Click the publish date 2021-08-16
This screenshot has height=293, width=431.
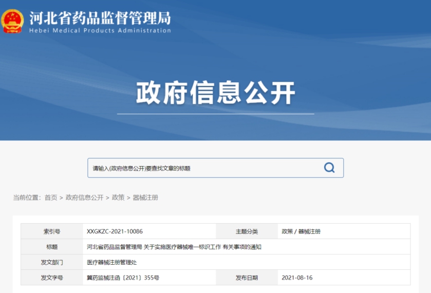pos(297,278)
